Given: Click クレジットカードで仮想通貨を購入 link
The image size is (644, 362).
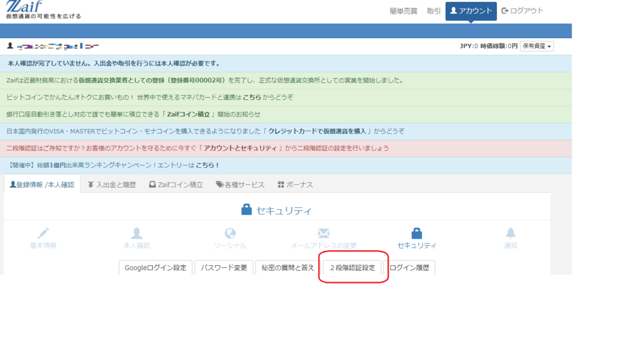Looking at the screenshot, I should [317, 131].
